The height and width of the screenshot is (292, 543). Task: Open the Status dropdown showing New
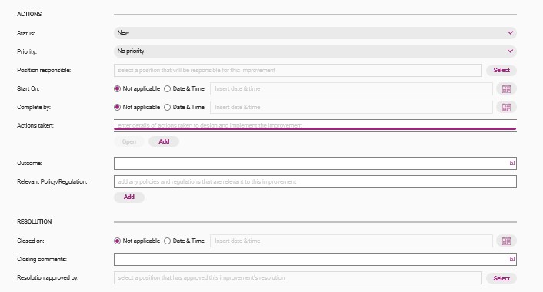pyautogui.click(x=315, y=33)
